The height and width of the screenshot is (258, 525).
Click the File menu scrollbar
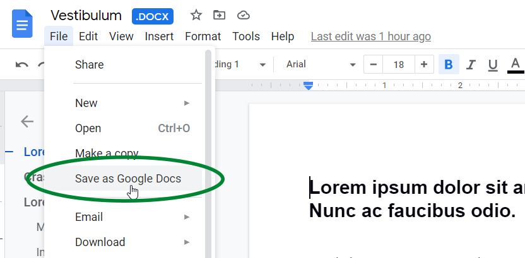pos(208,154)
